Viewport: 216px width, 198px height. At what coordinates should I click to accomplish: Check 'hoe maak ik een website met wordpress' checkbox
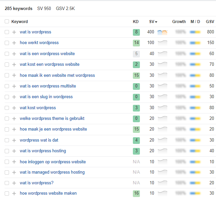coord(7,75)
